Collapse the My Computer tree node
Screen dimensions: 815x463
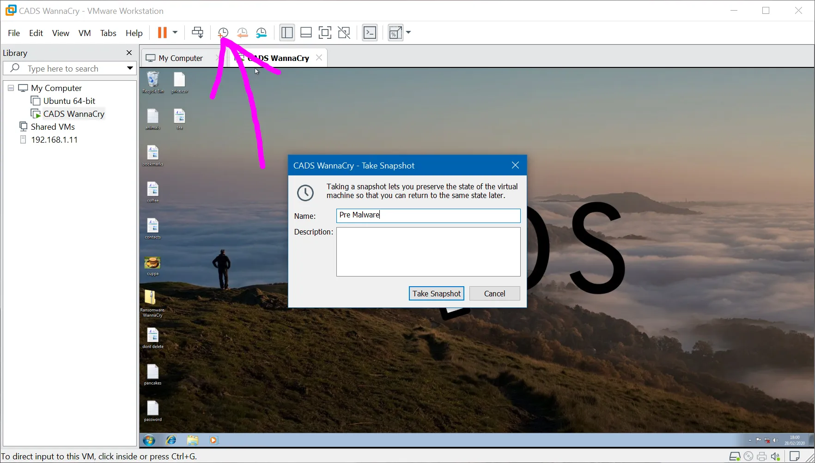click(11, 88)
